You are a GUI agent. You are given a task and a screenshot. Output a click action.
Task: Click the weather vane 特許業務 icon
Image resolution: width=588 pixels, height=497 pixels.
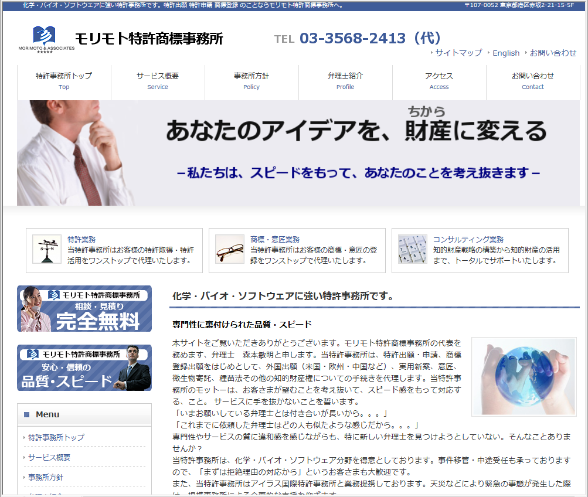pos(47,249)
